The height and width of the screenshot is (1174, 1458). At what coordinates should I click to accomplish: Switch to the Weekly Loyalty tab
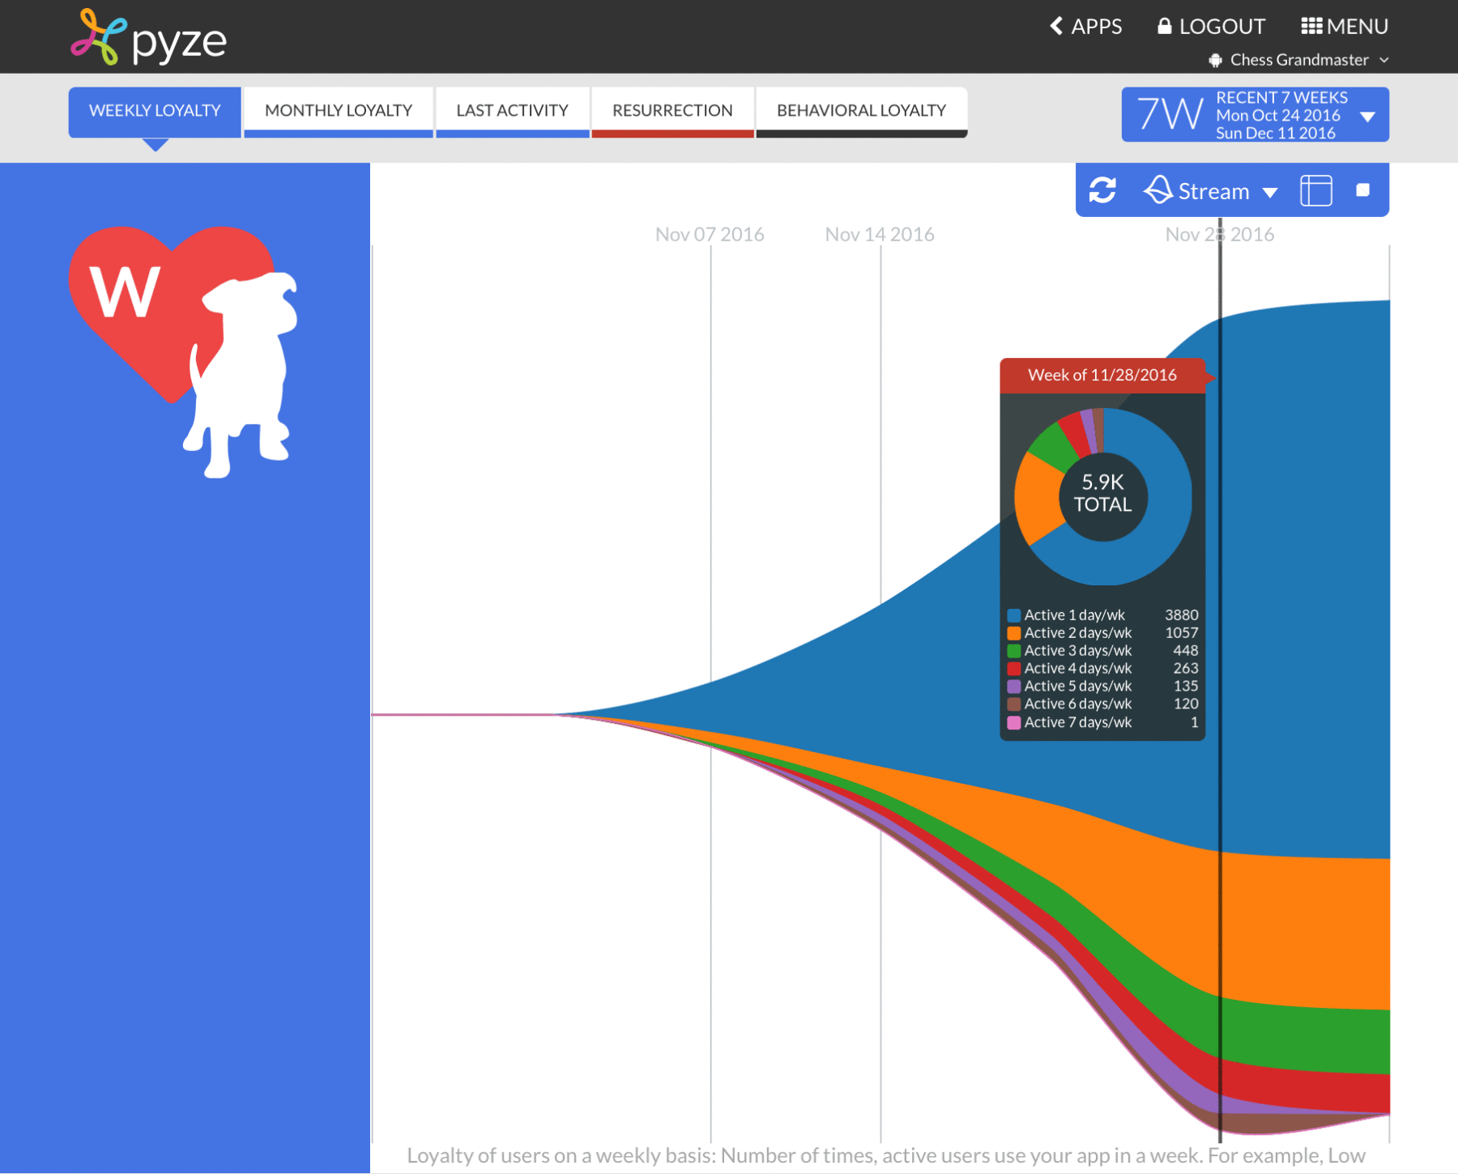point(155,112)
